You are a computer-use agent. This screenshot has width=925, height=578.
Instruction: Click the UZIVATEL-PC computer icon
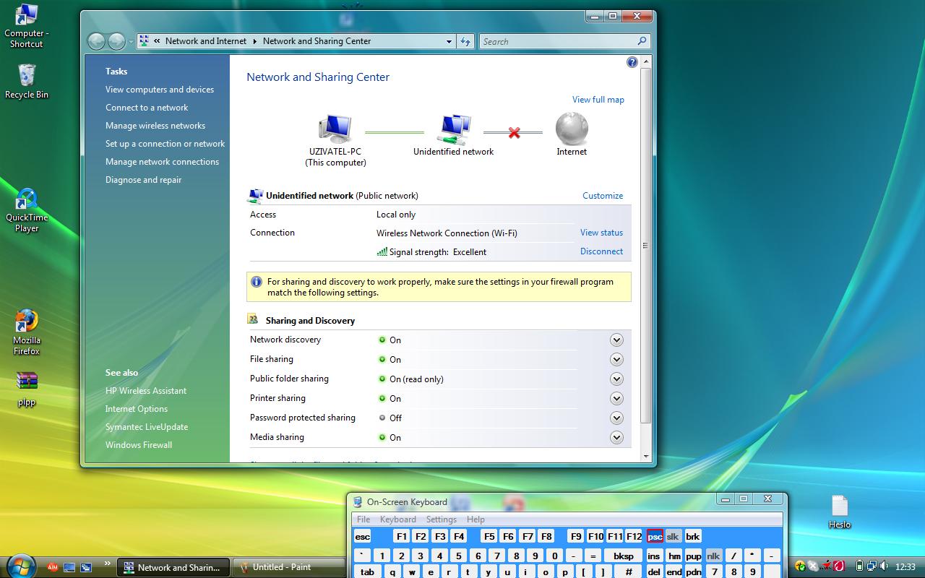click(x=335, y=129)
